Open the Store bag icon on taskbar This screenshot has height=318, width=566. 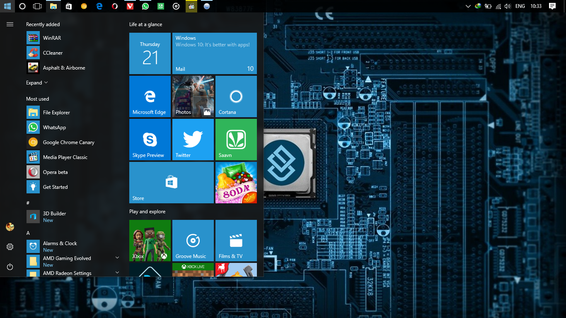point(69,6)
